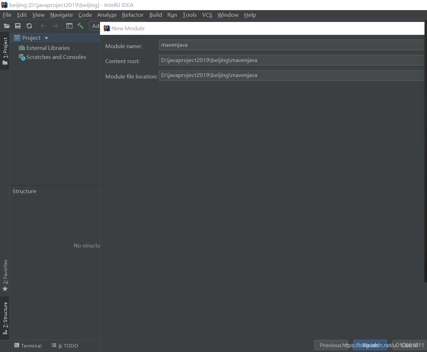Click the Add Configuration box in toolbar
The width and height of the screenshot is (427, 352).
pos(95,26)
